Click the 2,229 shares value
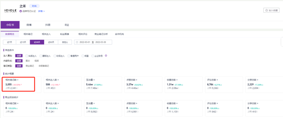The width and height of the screenshot is (283, 118). [x=251, y=84]
